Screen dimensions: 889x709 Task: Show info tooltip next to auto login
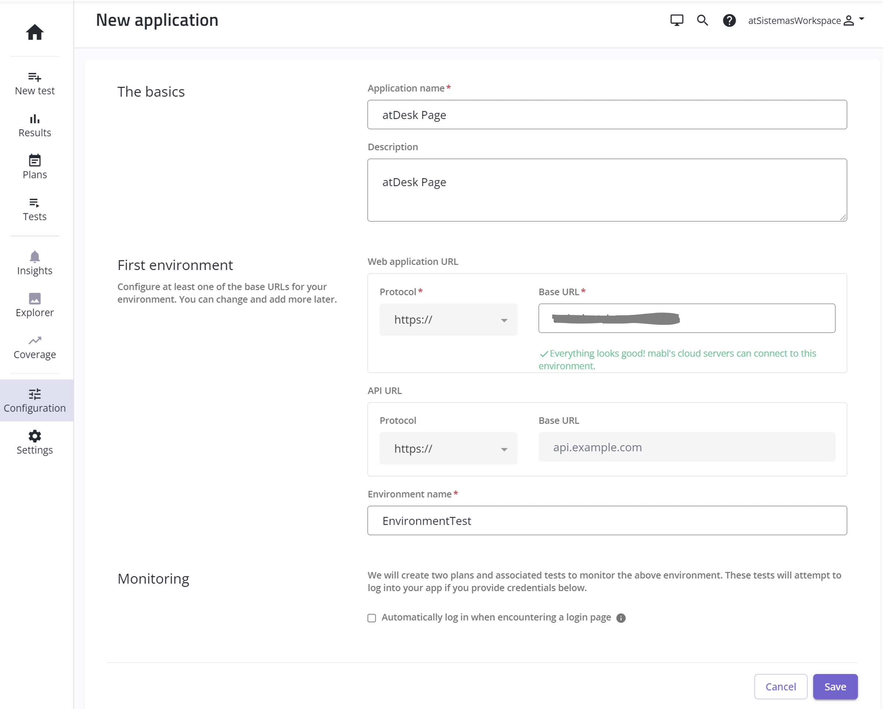(620, 618)
